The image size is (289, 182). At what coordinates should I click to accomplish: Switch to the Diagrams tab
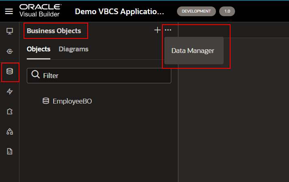click(73, 49)
